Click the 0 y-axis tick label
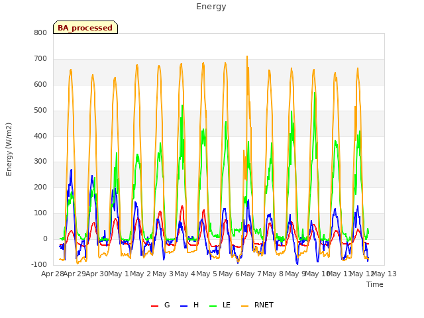 click(x=45, y=239)
